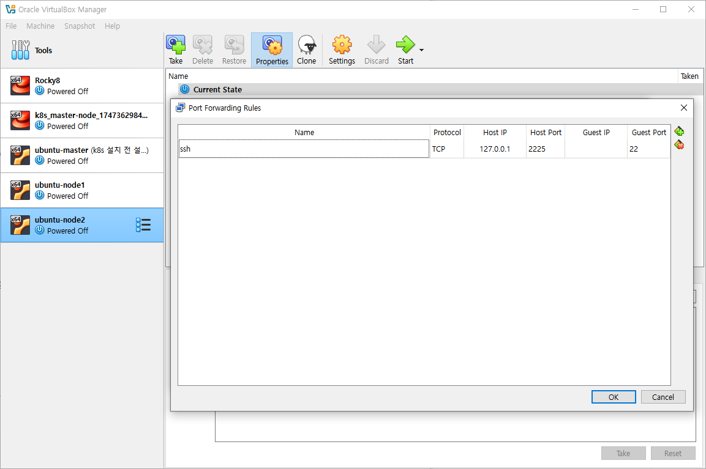Image resolution: width=706 pixels, height=469 pixels.
Task: Select the ubuntu-node1 virtual machine
Action: tap(82, 190)
